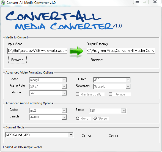Click Browse under Output Directory
The width and height of the screenshot is (162, 152).
[97, 60]
